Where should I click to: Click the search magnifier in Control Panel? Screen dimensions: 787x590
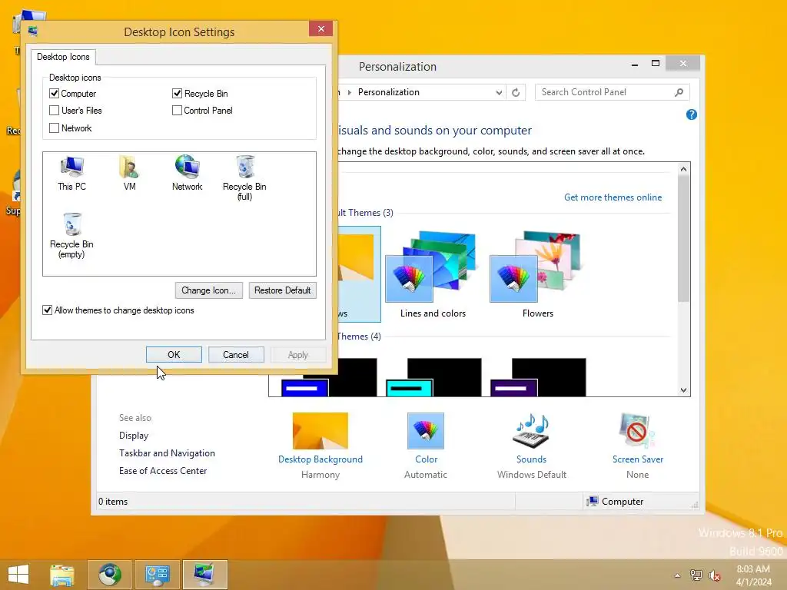coord(679,92)
